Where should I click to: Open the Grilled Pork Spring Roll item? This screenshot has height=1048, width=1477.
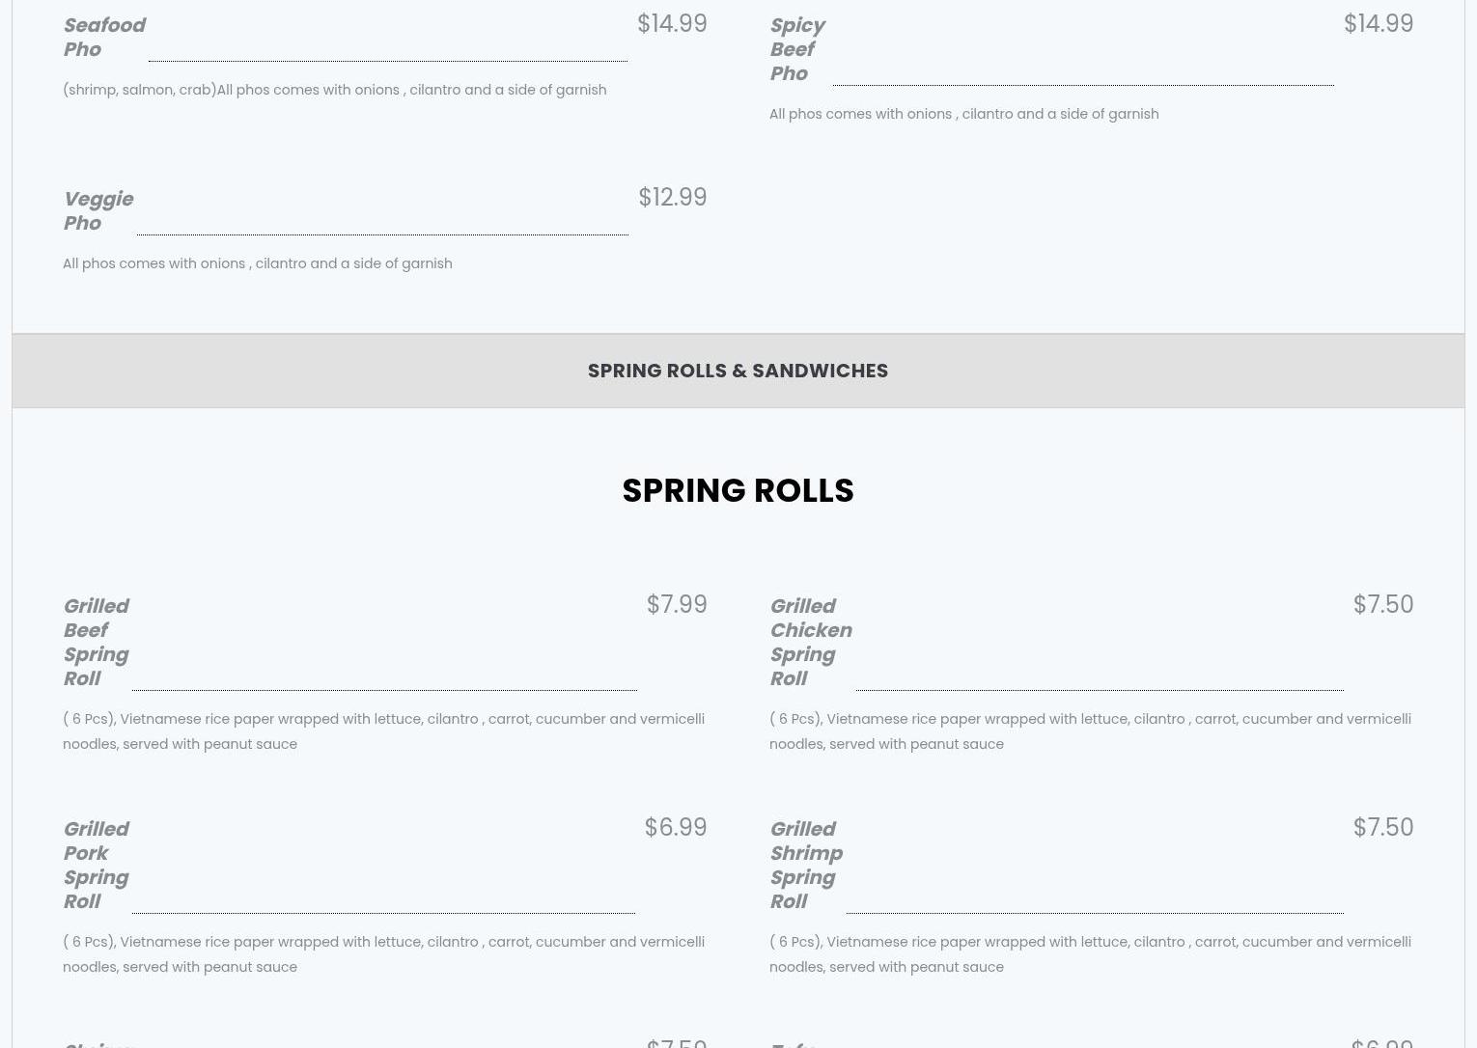point(96,865)
